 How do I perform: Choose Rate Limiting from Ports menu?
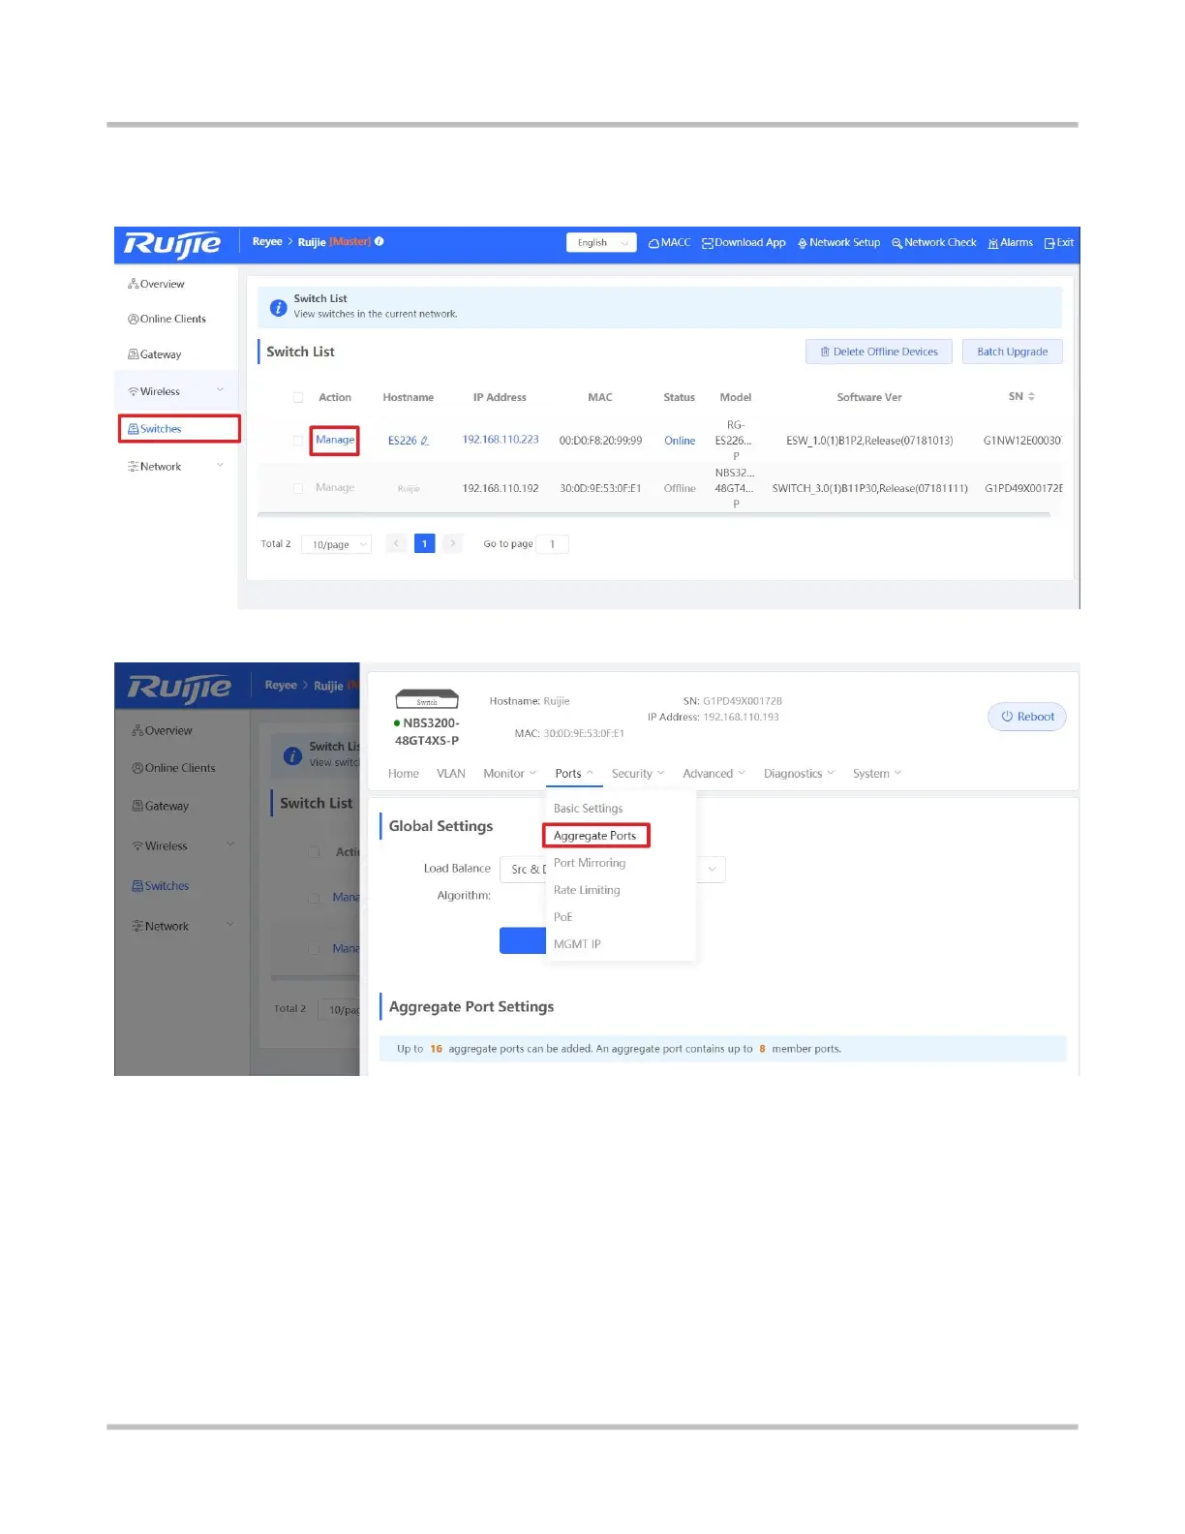click(587, 890)
